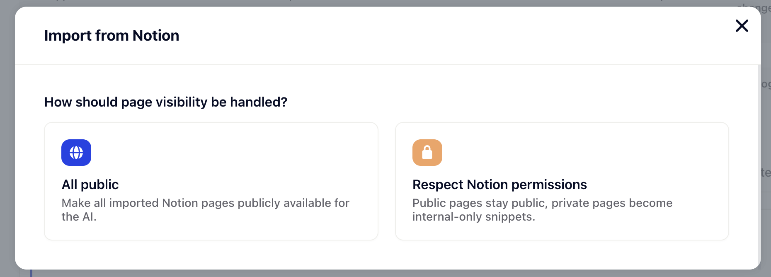Close the Import from Notion dialog
Image resolution: width=771 pixels, height=277 pixels.
point(742,26)
